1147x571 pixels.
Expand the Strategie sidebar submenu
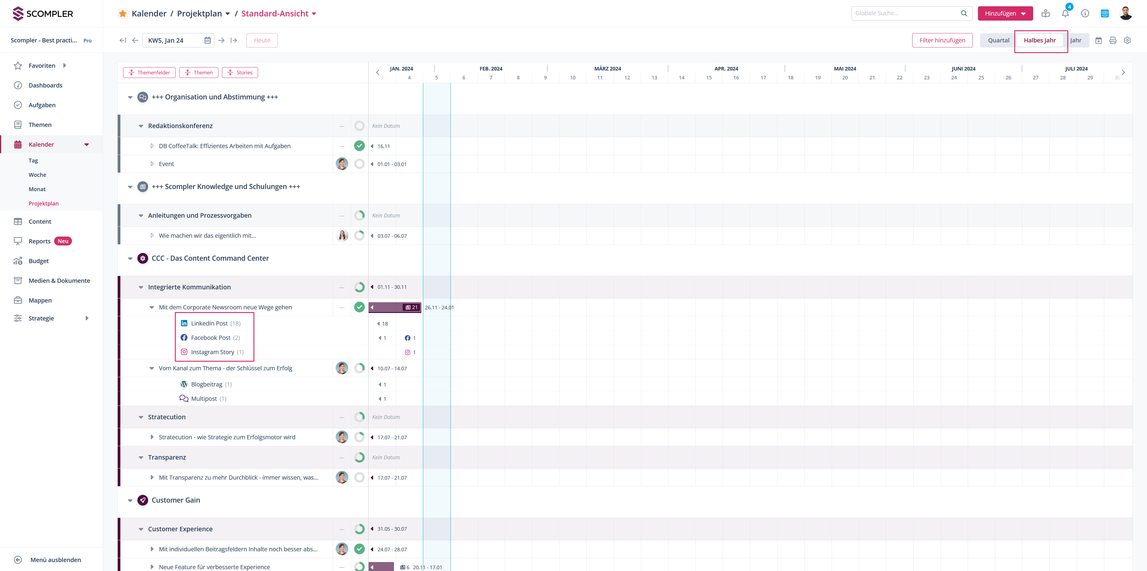tap(87, 318)
